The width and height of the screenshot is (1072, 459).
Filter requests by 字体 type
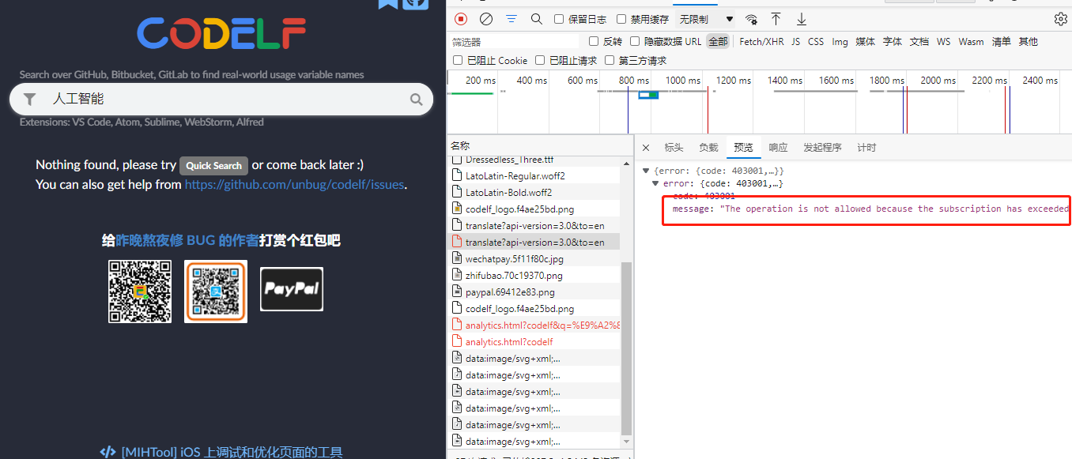pyautogui.click(x=893, y=42)
